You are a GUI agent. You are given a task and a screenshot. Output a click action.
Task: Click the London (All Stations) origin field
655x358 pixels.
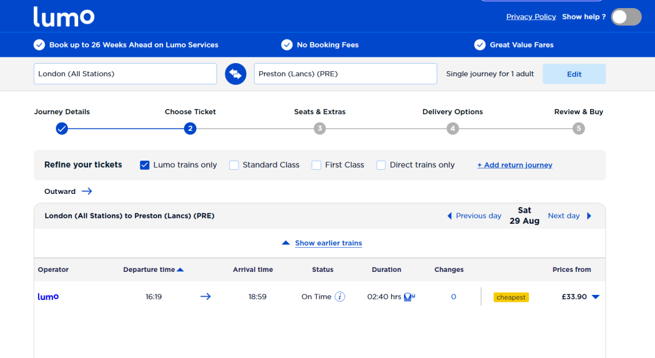125,74
